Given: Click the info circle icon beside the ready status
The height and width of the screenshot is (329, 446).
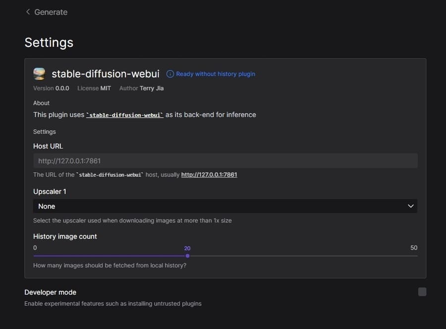Looking at the screenshot, I should [x=170, y=74].
